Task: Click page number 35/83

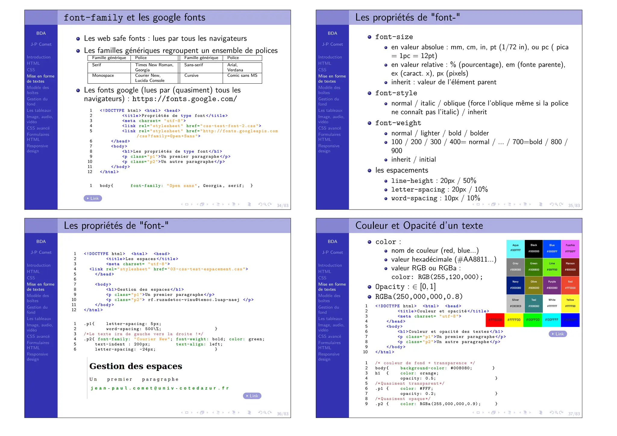Action: (x=574, y=206)
